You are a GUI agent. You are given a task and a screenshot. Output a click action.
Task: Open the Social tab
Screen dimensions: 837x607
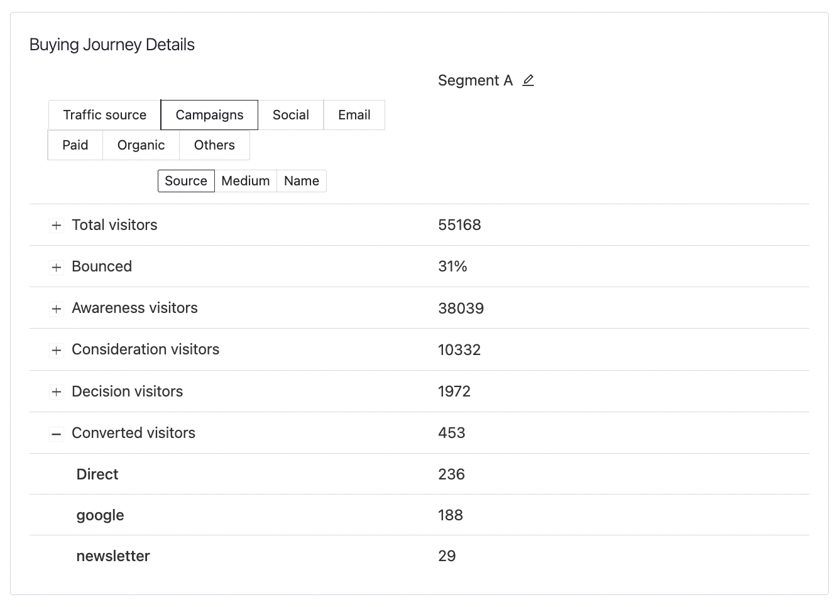pyautogui.click(x=290, y=115)
